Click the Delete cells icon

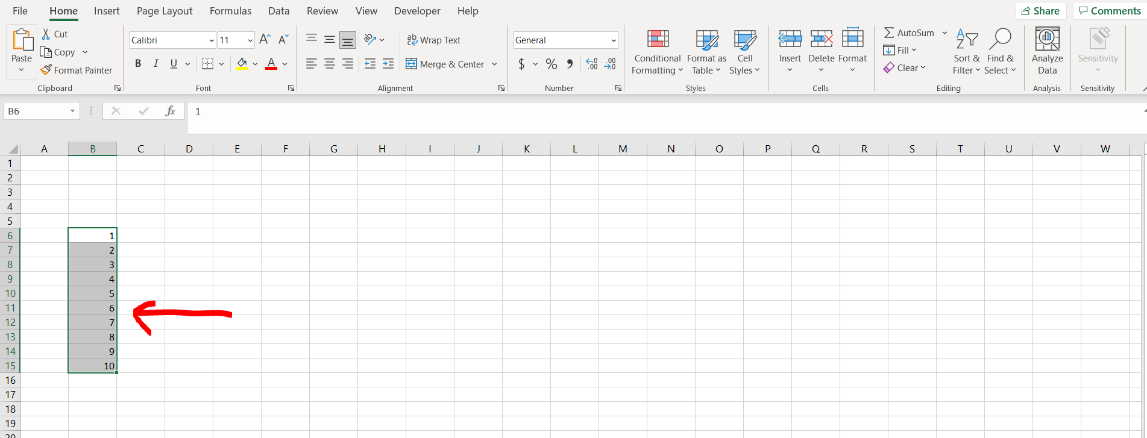tap(822, 39)
